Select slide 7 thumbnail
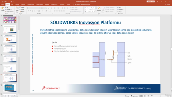Screen dimensions: 172x97 (10, 39)
